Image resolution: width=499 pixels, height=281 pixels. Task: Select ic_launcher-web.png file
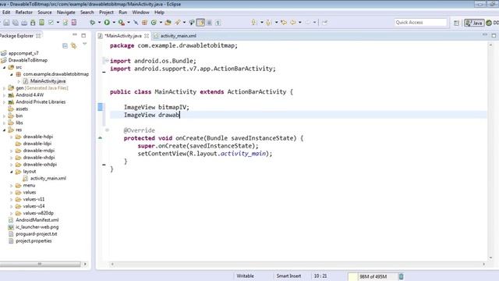click(x=37, y=227)
